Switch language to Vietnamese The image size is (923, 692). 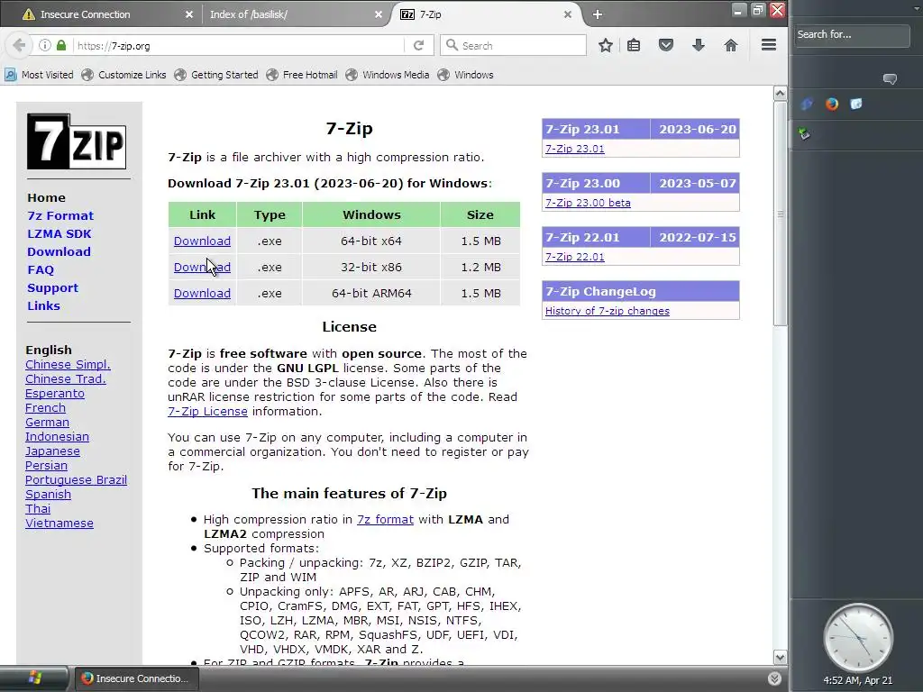tap(59, 524)
